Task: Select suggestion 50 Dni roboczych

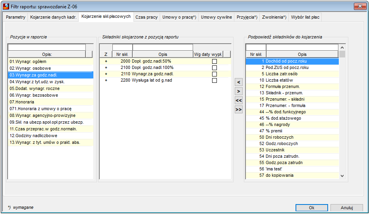Action: 292,138
